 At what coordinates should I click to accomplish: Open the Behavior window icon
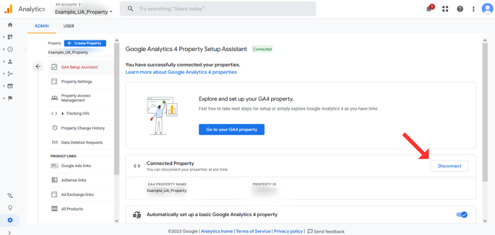pos(10,86)
